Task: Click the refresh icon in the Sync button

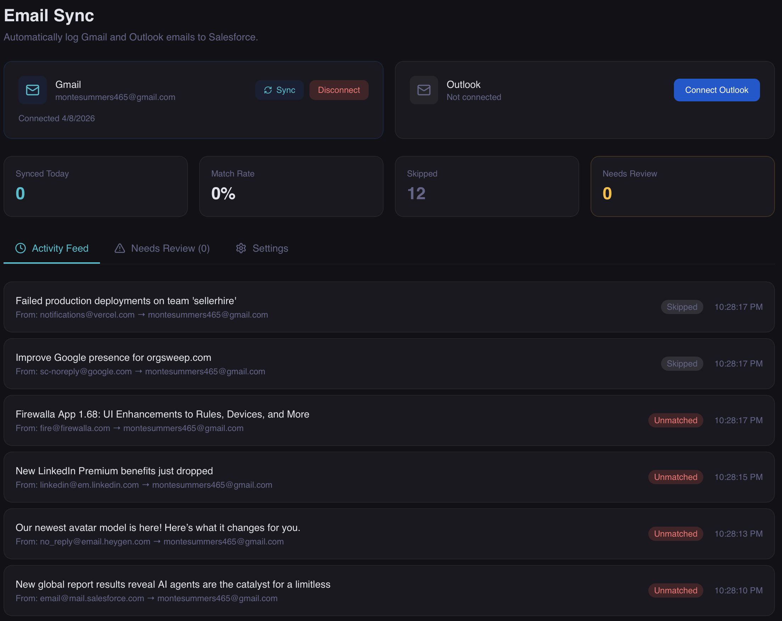Action: [268, 90]
